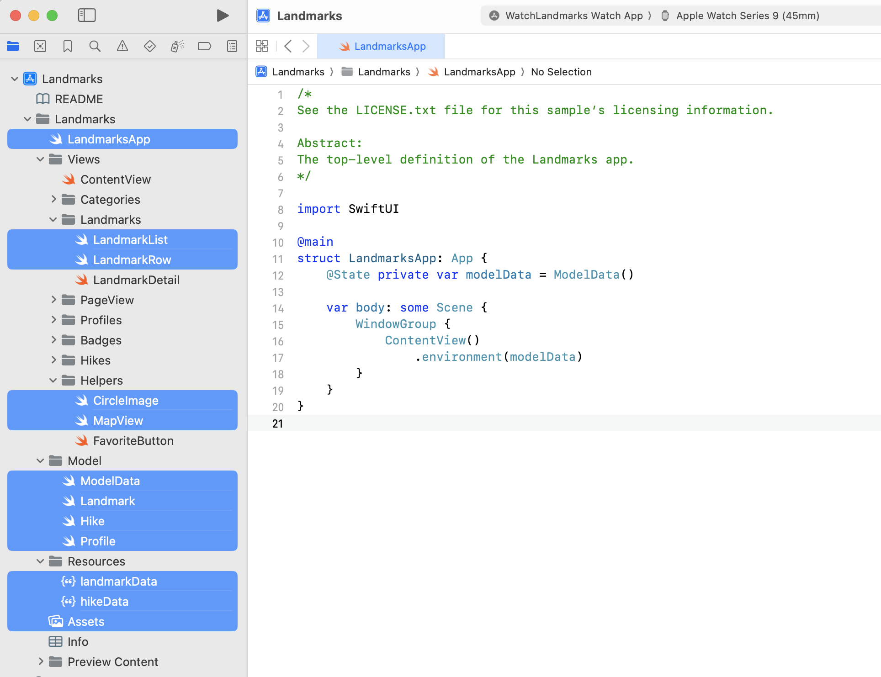Collapse the Helpers folder
This screenshot has height=677, width=881.
click(x=53, y=381)
